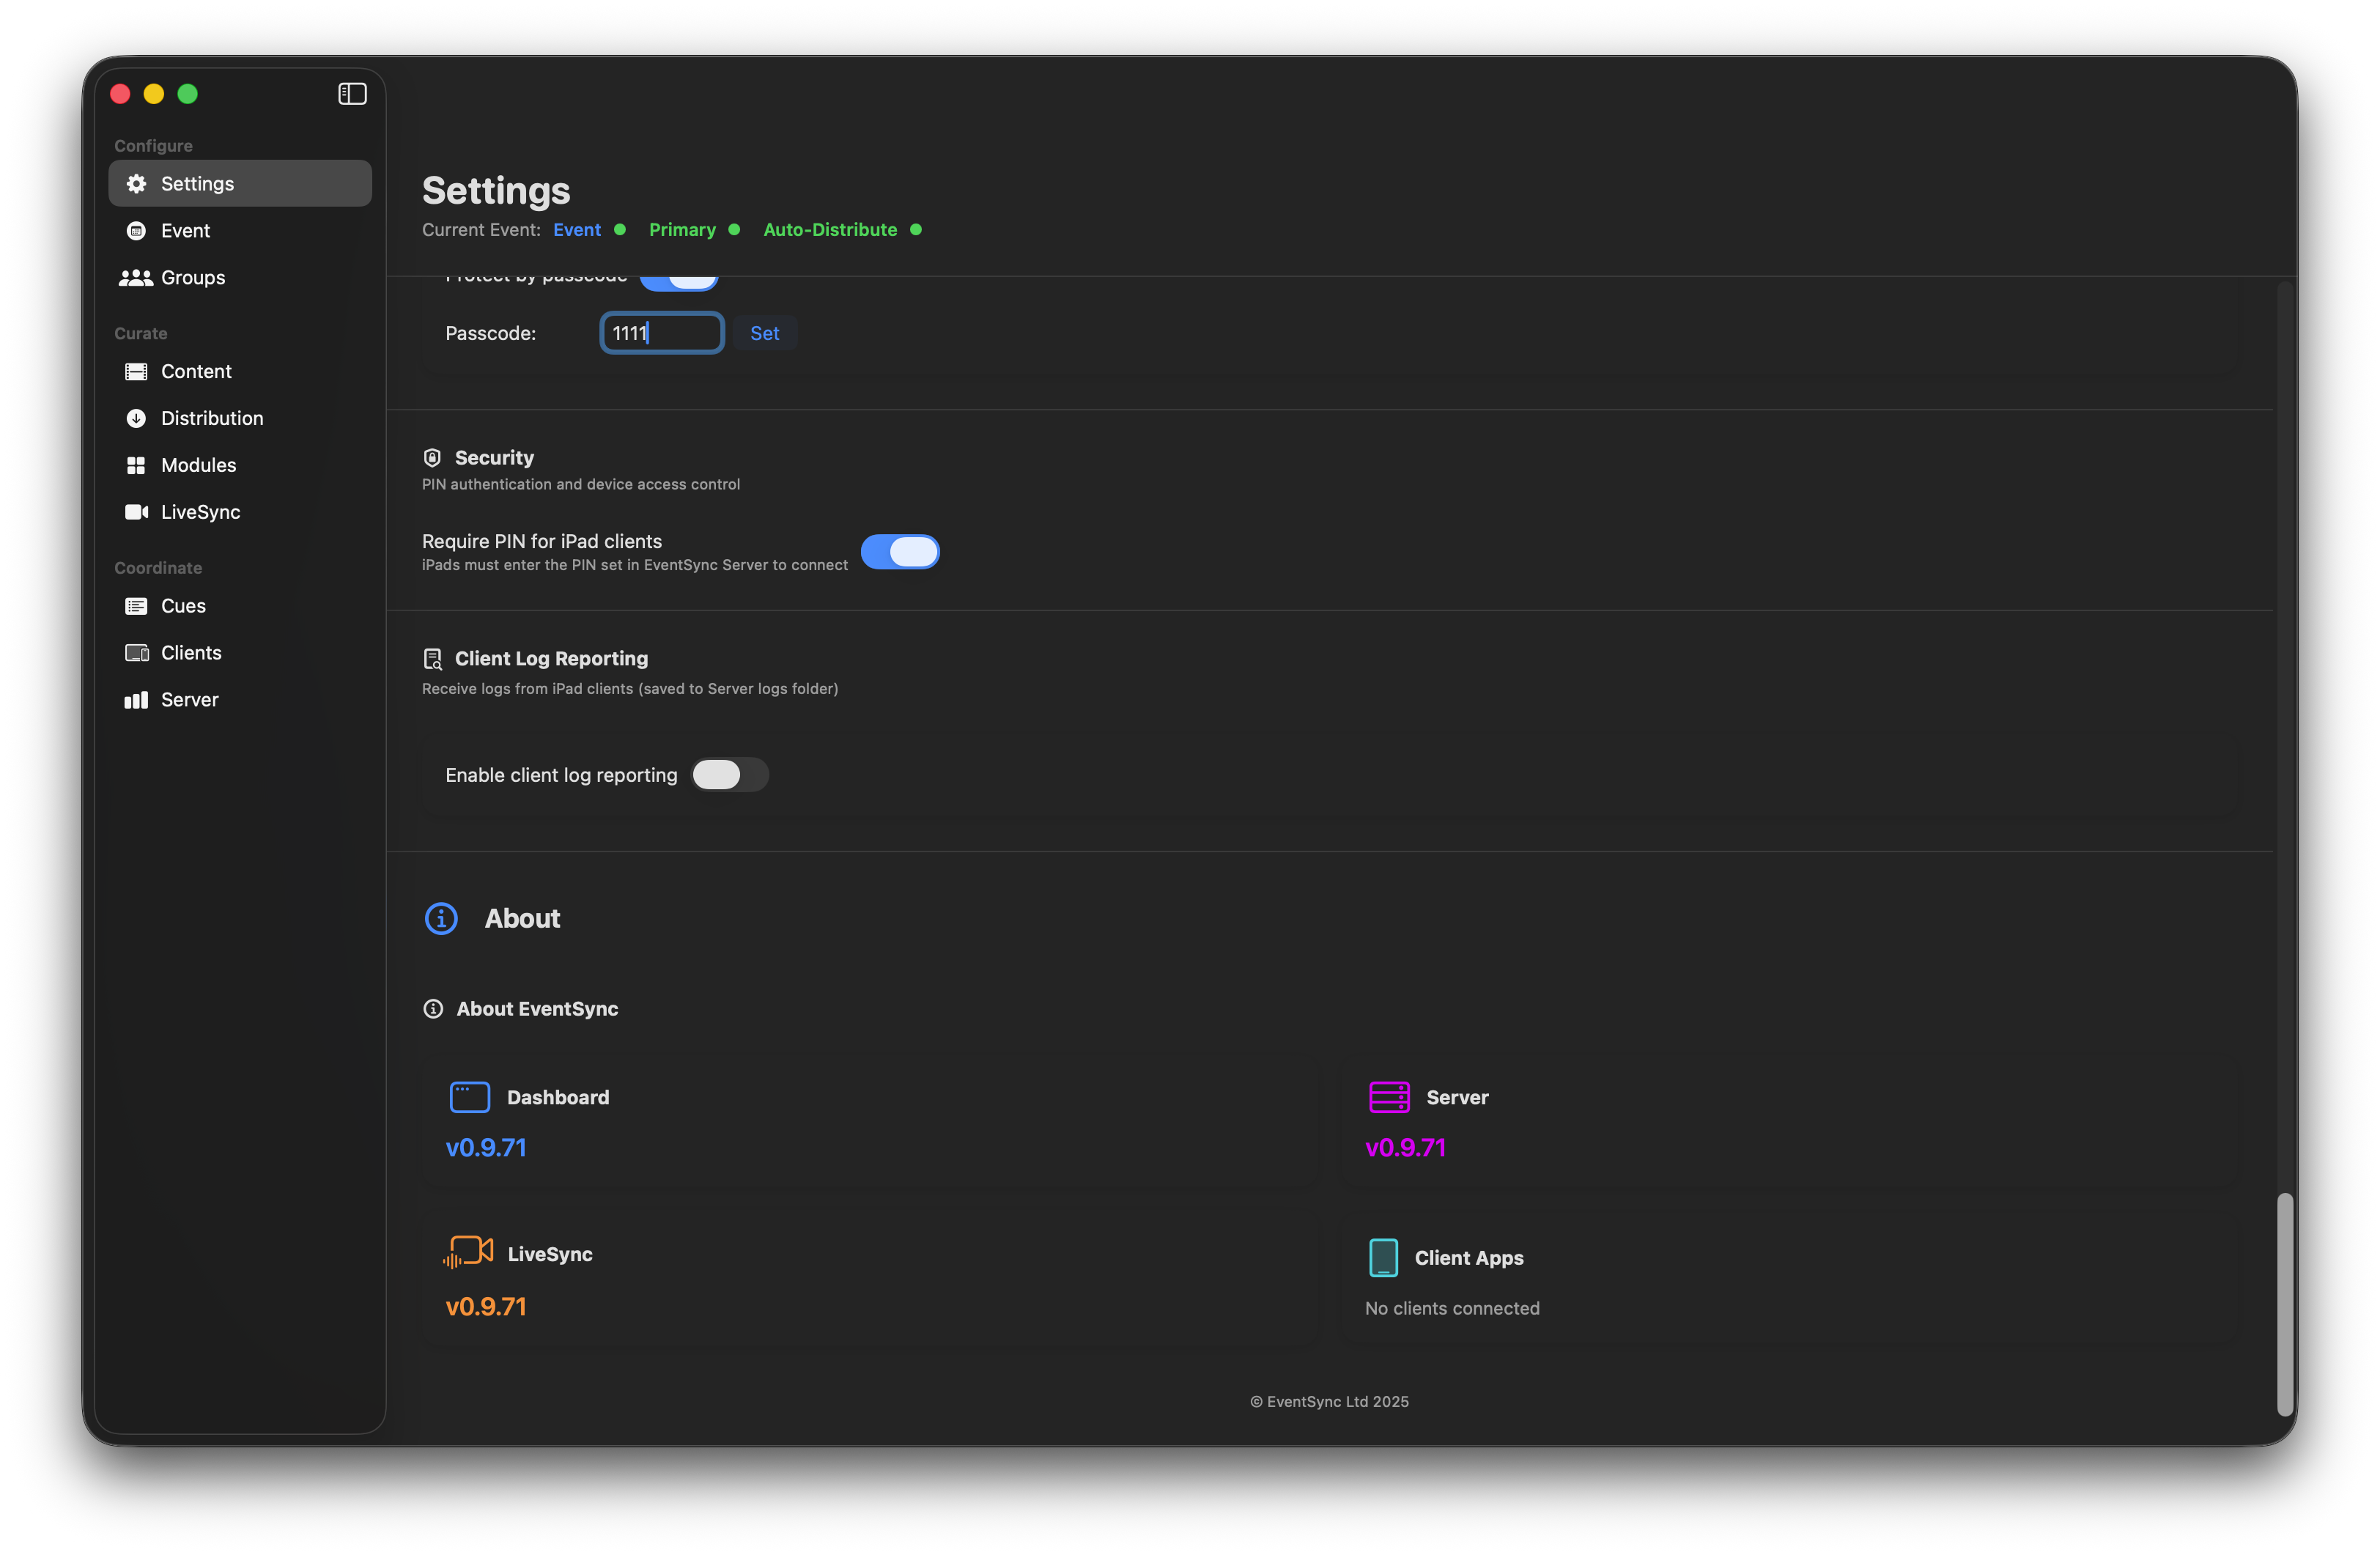Viewport: 2380px width, 1555px height.
Task: Click the About EventSync info icon
Action: 433,1009
